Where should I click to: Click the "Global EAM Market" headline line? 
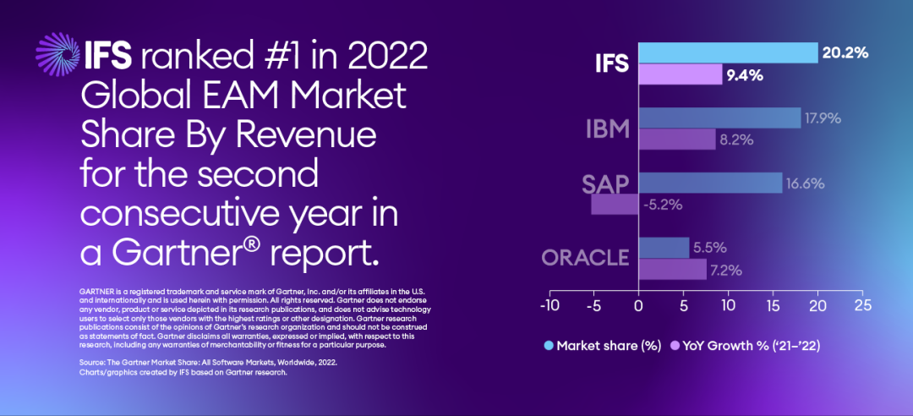click(x=243, y=96)
